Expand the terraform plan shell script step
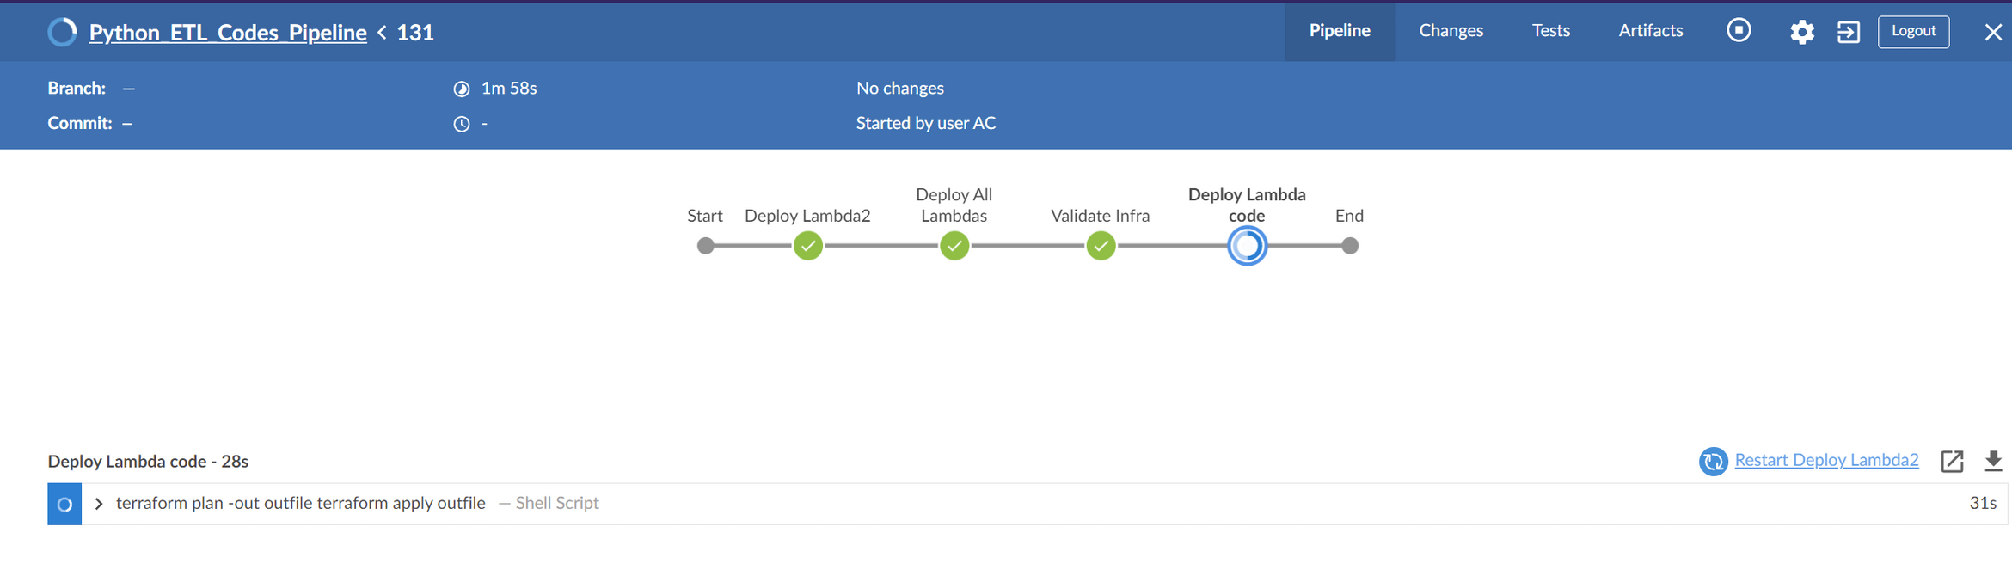The width and height of the screenshot is (2012, 582). coord(99,503)
